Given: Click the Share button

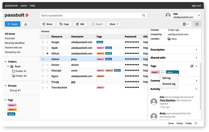Looking at the screenshot, I should pos(47,24).
